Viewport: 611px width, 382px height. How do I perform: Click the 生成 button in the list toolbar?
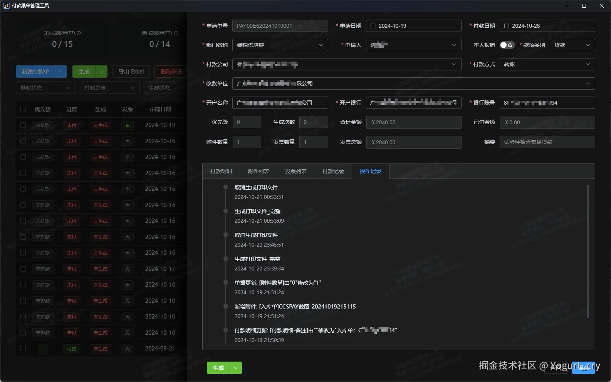tap(84, 72)
